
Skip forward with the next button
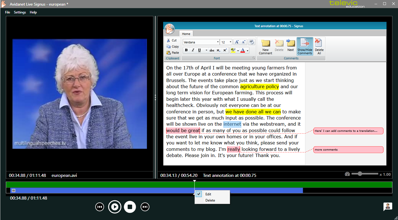[145, 207]
